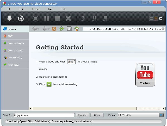Click the Download arrow toolbar icon
This screenshot has height=126, width=167.
9,18
